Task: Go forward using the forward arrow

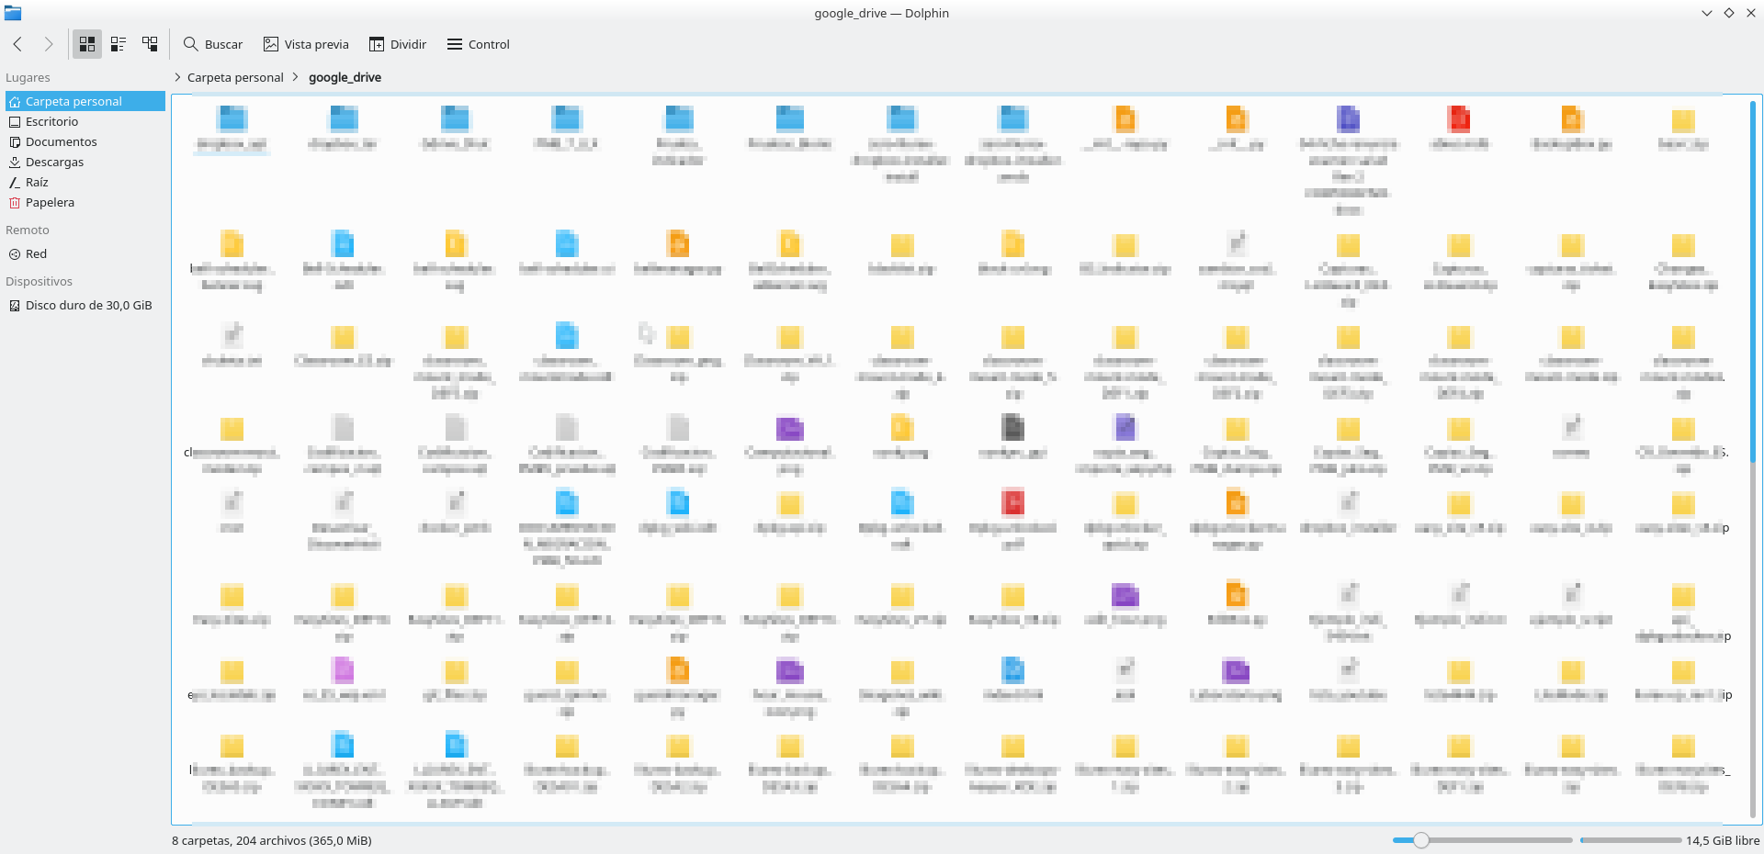Action: pos(49,44)
